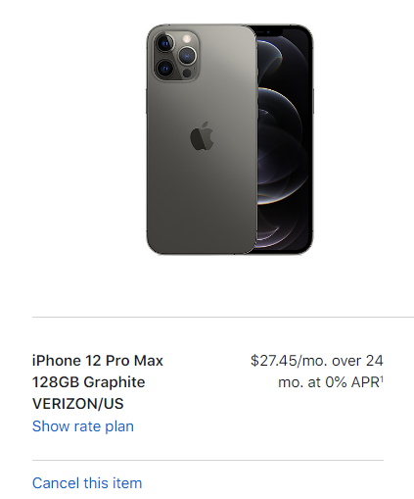Screen dimensions: 414x499
Task: Click the top-left camera lens
Action: tap(165, 43)
